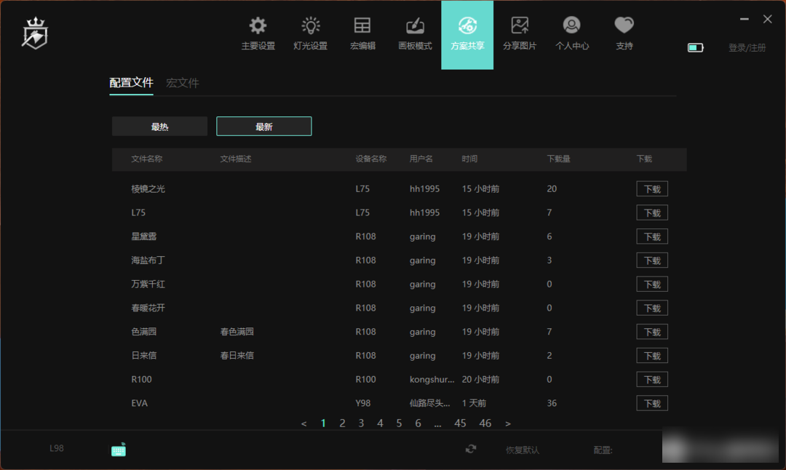
Task: Click description 春色满园
Action: (237, 332)
